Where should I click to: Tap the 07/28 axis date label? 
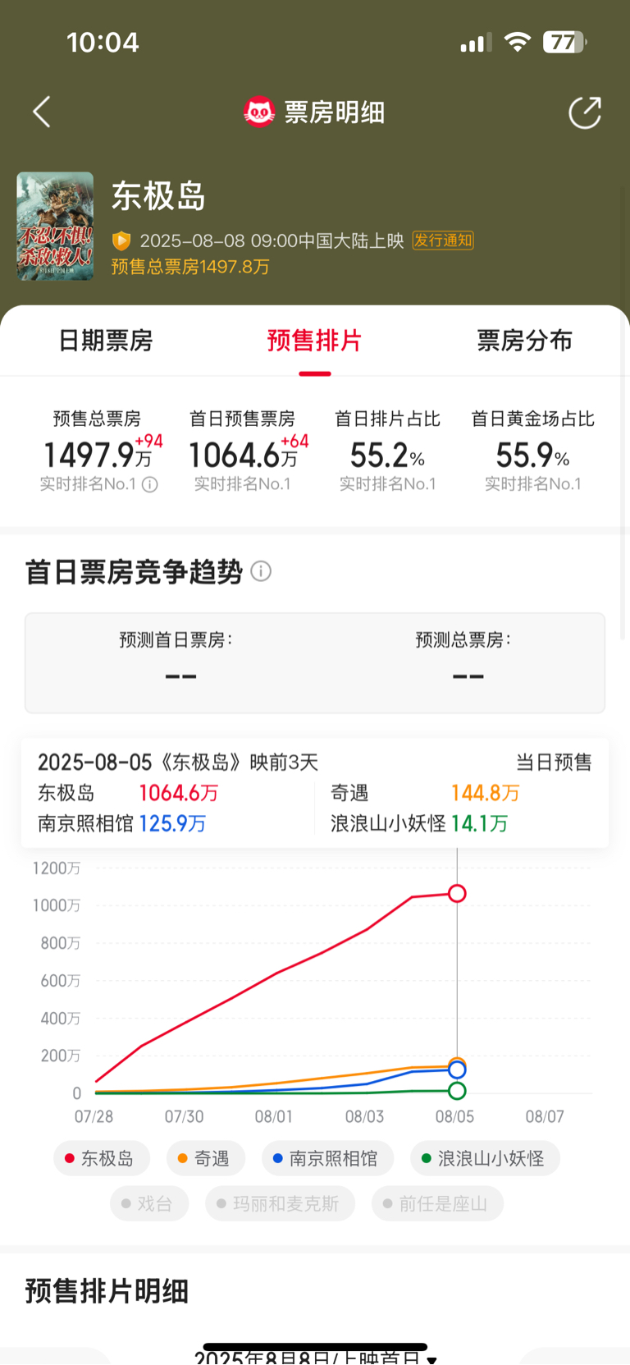[x=94, y=1116]
